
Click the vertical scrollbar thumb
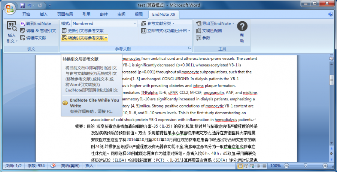coord(331,80)
